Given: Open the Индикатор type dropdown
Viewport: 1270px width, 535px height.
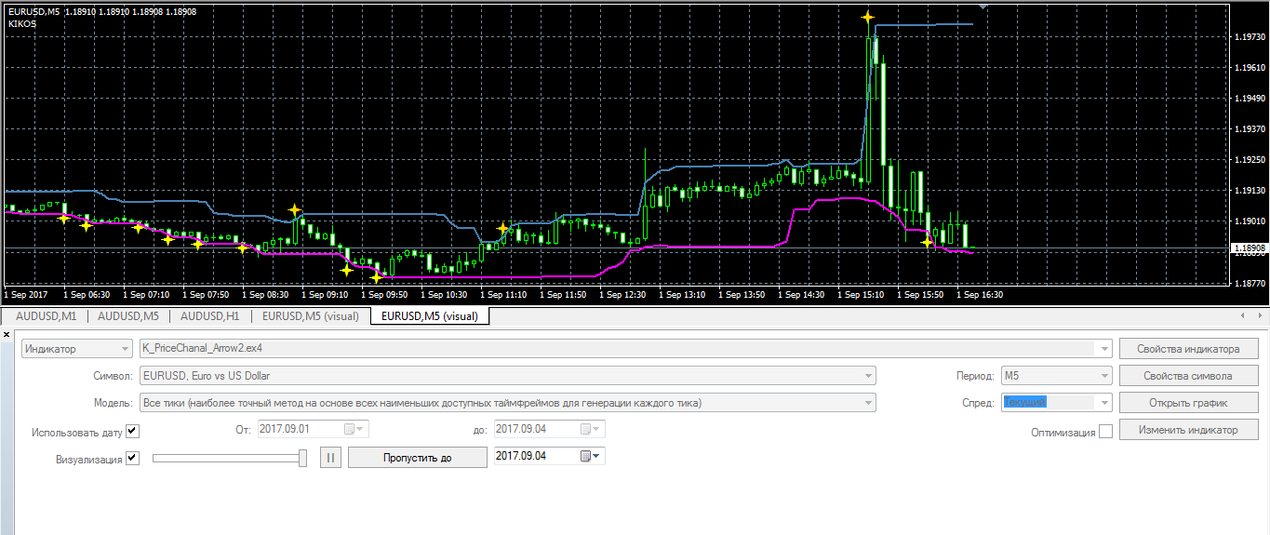Looking at the screenshot, I should pyautogui.click(x=77, y=349).
